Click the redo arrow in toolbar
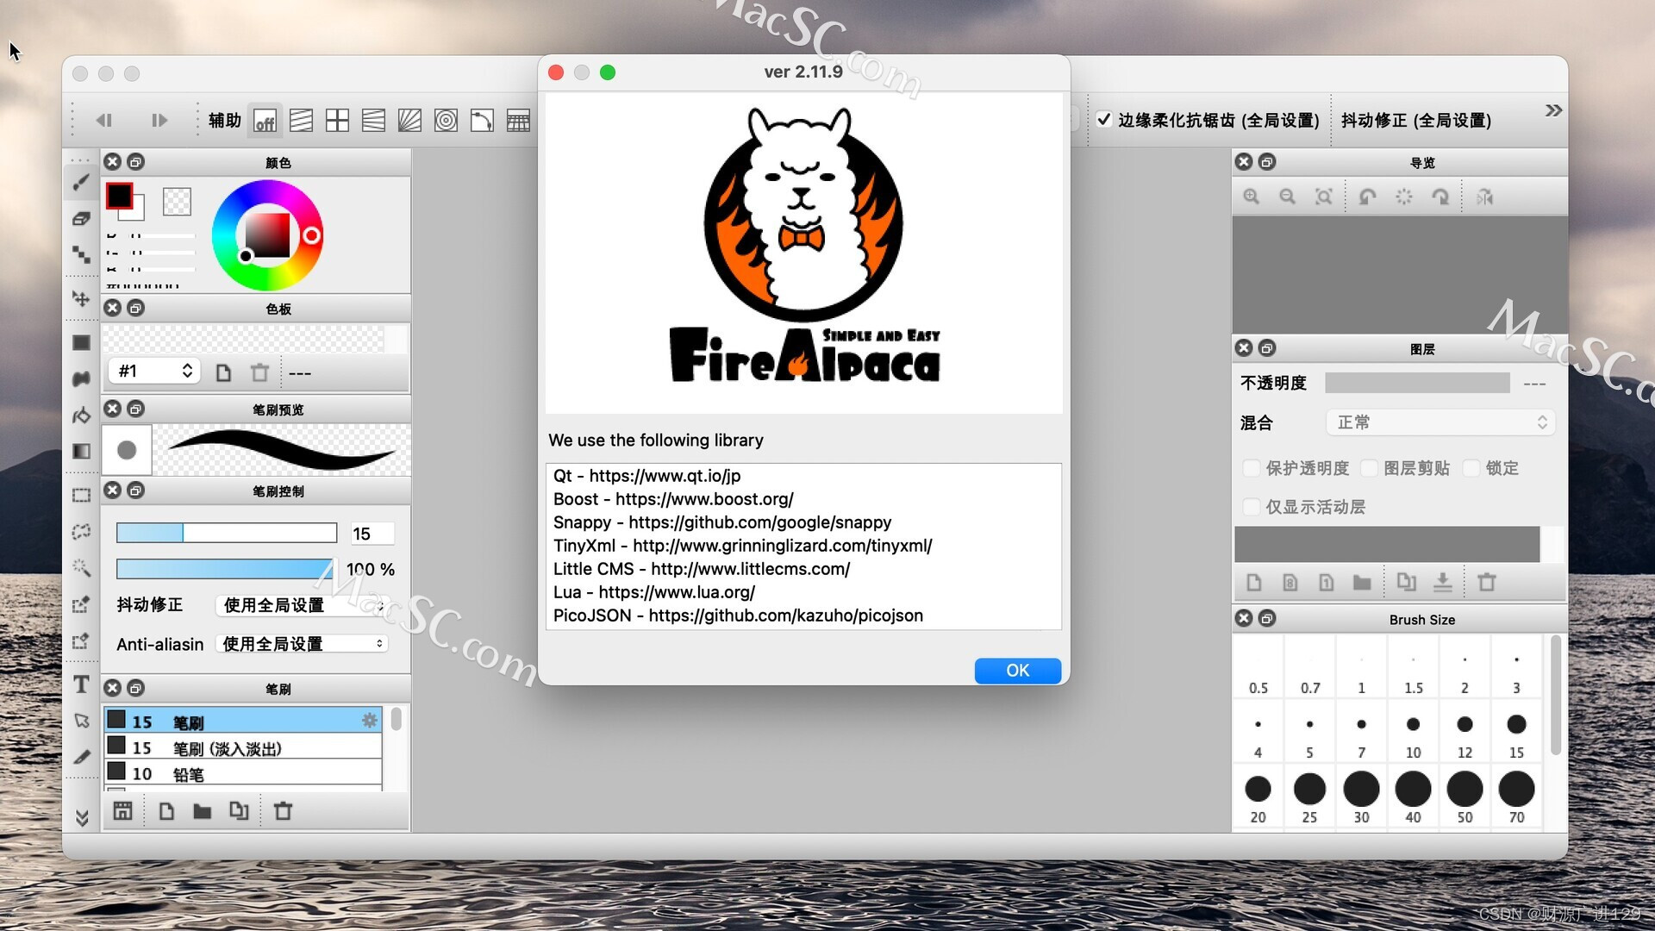1655x931 pixels. point(159,121)
